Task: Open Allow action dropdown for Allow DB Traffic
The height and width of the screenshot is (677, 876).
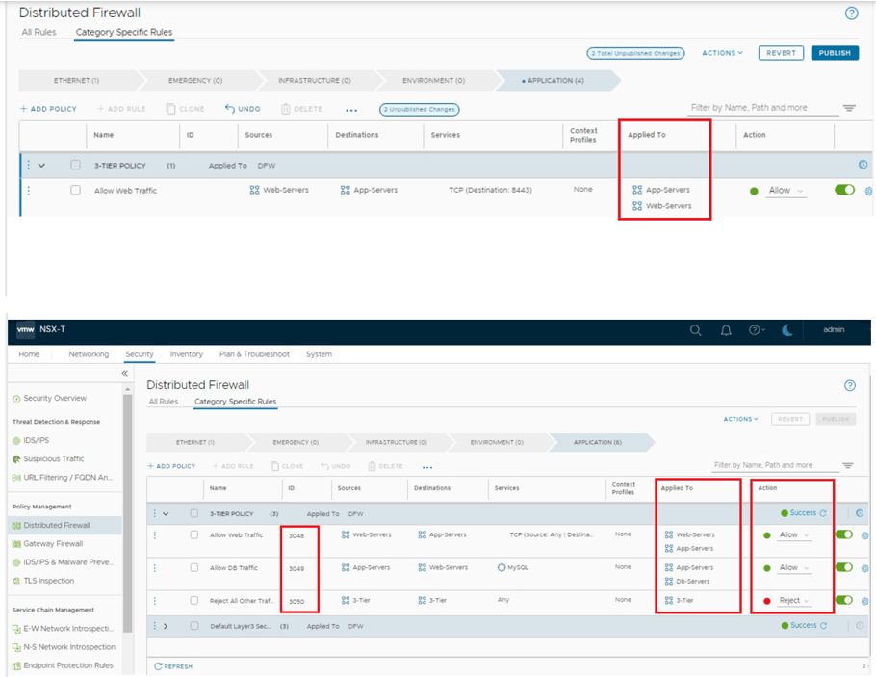Action: (793, 567)
